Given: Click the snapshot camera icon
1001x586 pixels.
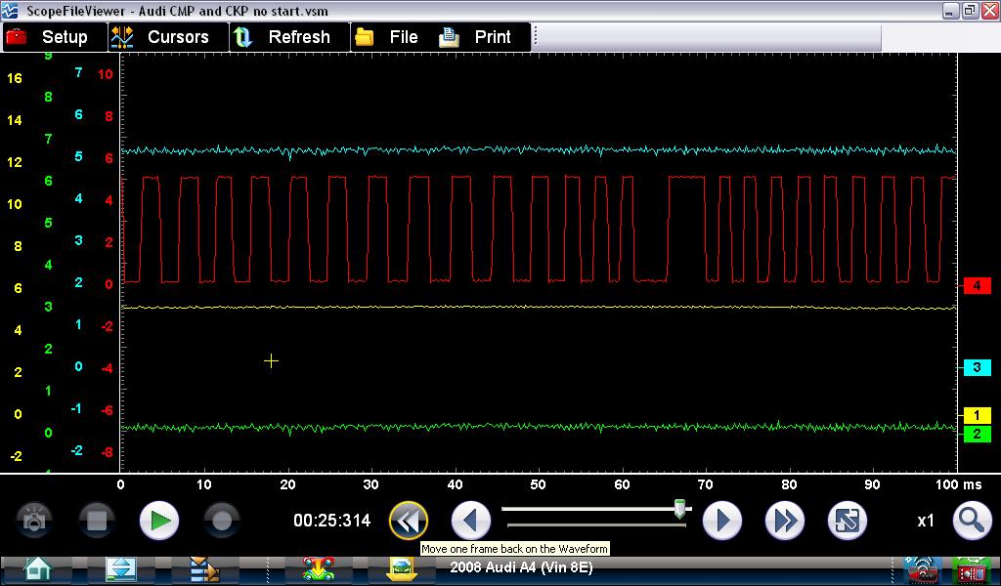Looking at the screenshot, I should [x=34, y=521].
